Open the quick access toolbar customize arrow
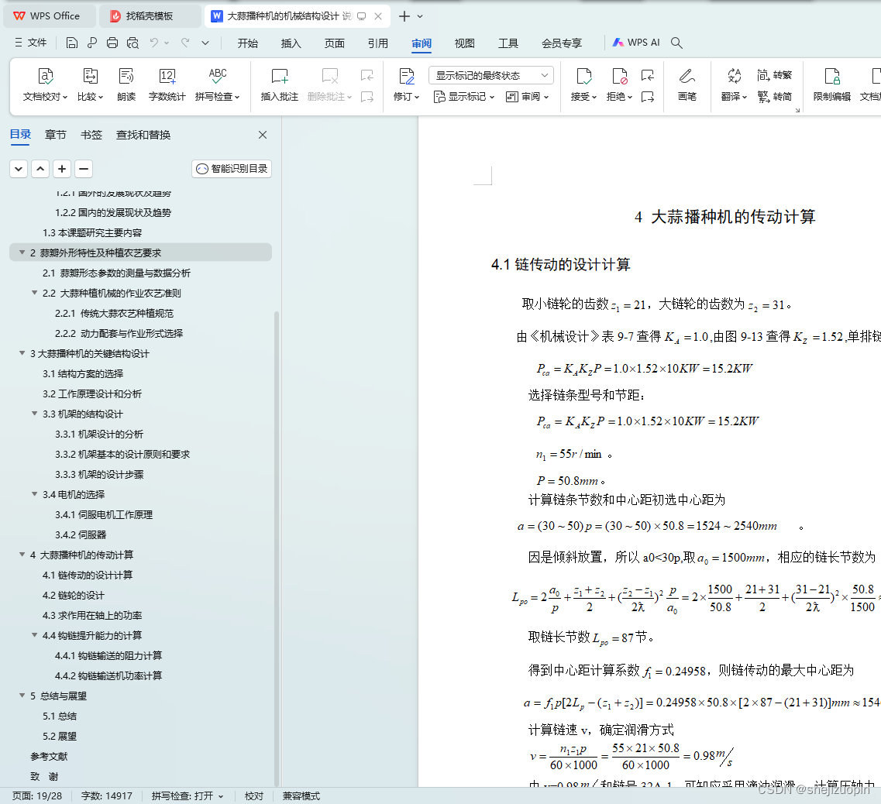Screen dimensions: 881x804 [205, 43]
